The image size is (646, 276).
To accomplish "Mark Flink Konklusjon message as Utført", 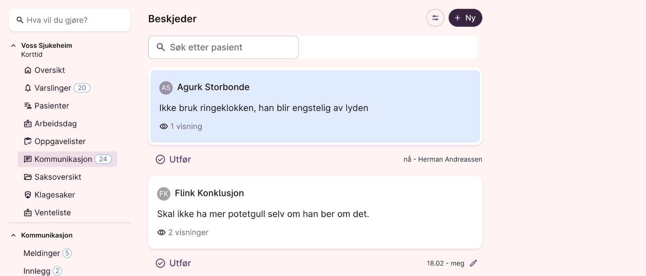I will point(173,263).
